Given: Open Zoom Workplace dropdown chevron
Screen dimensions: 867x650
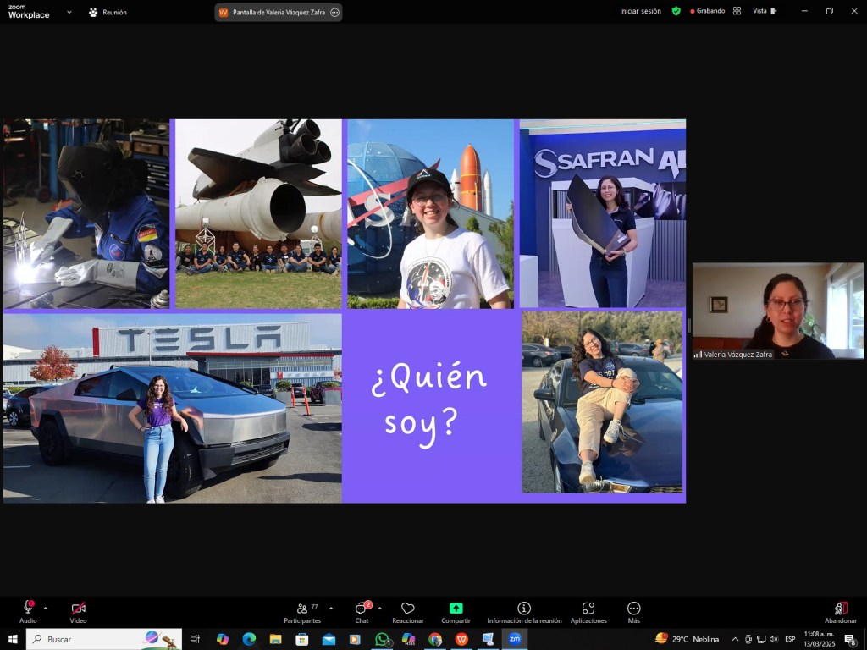Looking at the screenshot, I should [x=69, y=13].
